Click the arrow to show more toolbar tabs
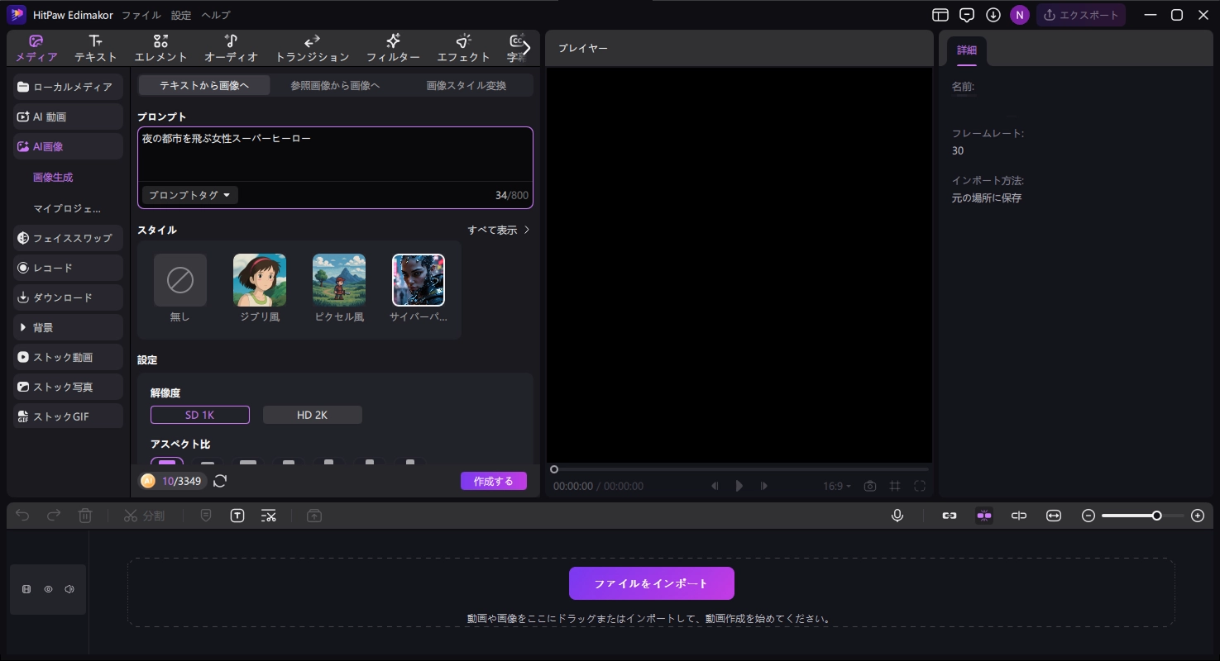 point(527,48)
